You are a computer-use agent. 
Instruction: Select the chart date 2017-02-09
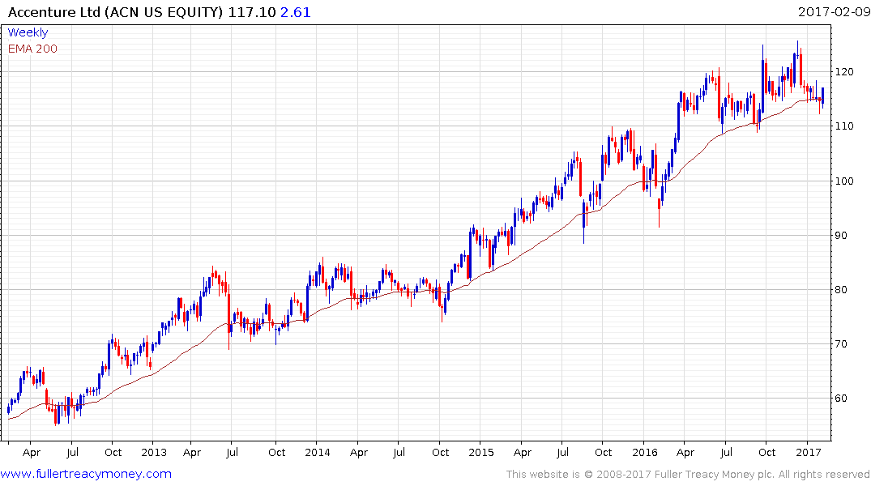[x=834, y=11]
